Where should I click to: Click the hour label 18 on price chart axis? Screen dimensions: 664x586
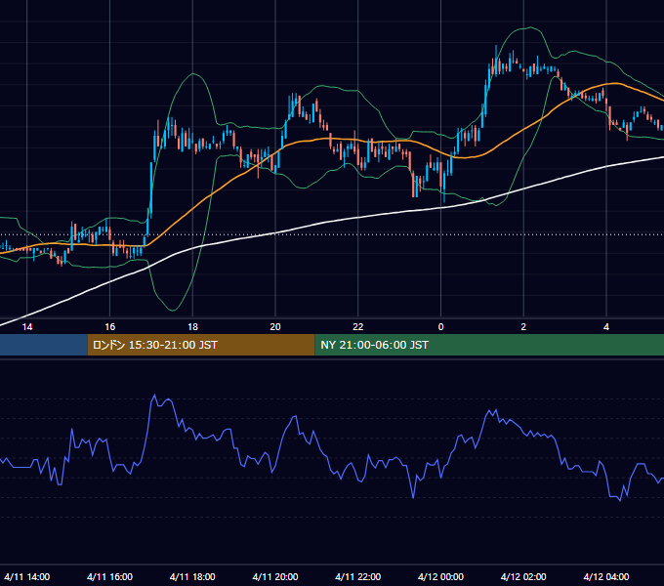click(192, 327)
